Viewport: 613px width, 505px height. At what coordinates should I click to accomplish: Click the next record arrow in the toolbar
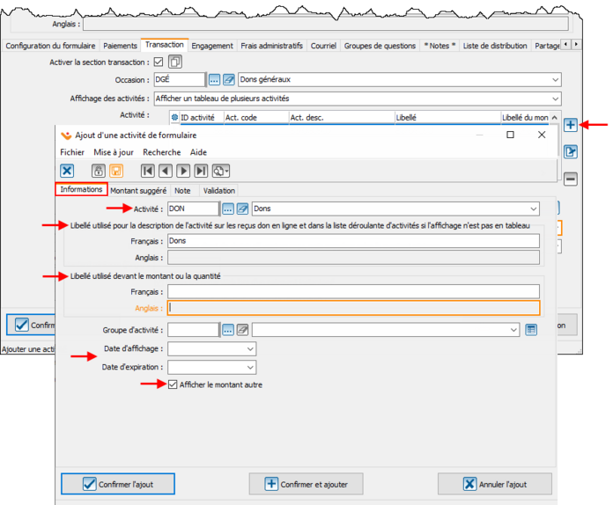tap(183, 171)
